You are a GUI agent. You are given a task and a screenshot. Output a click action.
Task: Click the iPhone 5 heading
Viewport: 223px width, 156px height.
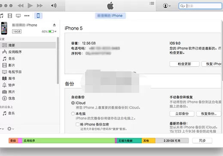73,28
